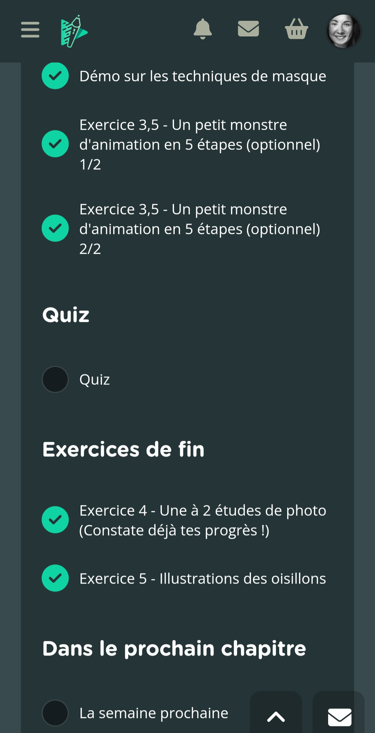The width and height of the screenshot is (375, 733).
Task: Mark the Quiz lesson as complete
Action: click(x=55, y=379)
